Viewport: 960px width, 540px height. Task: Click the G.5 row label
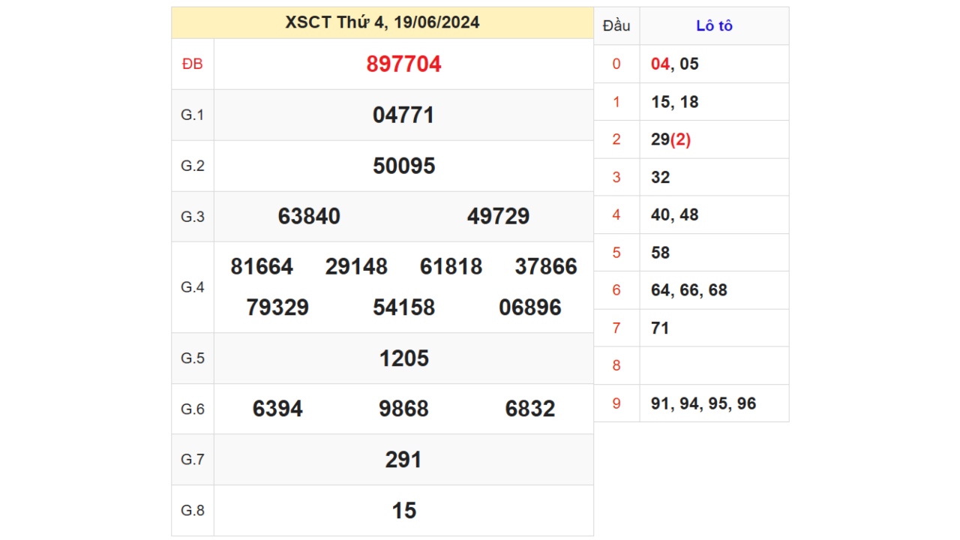193,358
